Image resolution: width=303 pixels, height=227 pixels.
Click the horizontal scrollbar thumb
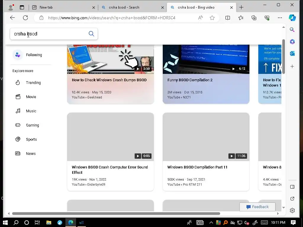(x=116, y=213)
